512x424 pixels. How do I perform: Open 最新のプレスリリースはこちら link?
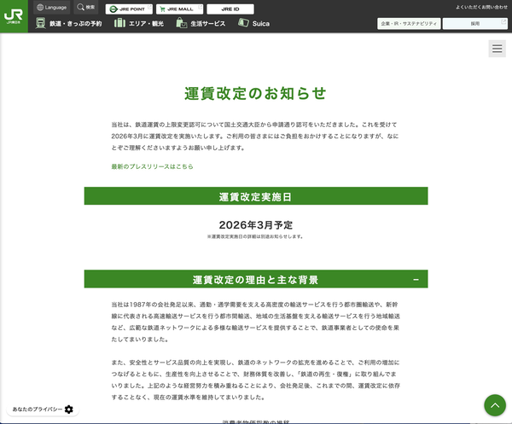coord(152,166)
